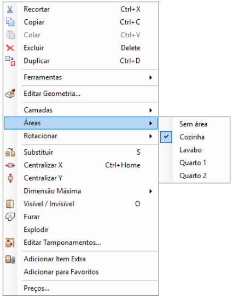Expand the Ferramentas submenu arrow

(x=151, y=77)
